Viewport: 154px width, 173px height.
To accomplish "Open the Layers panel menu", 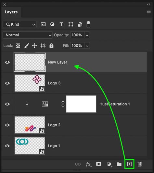I will point(148,12).
